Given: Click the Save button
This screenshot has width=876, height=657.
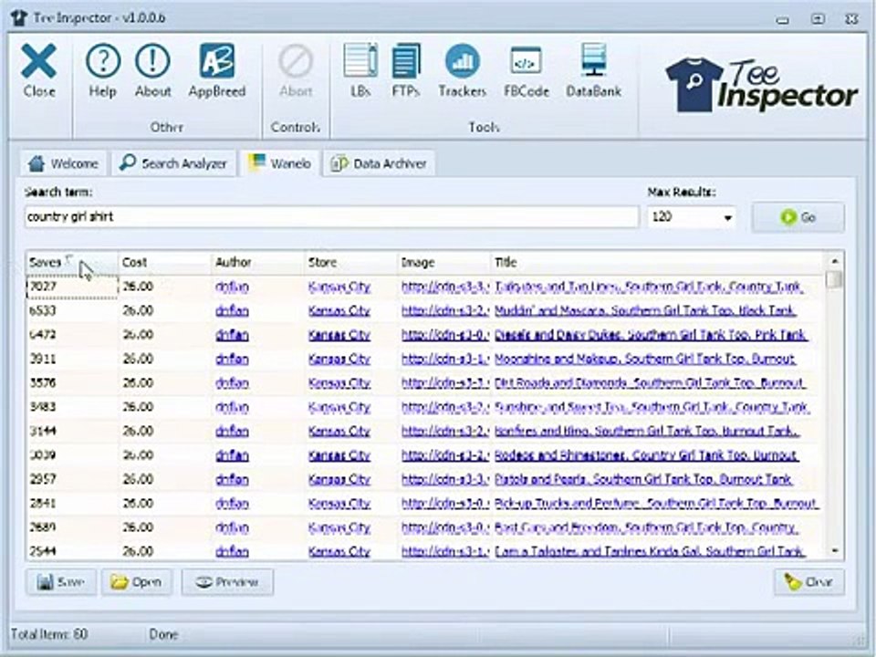Looking at the screenshot, I should pyautogui.click(x=61, y=582).
